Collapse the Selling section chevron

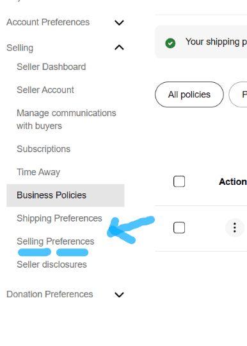pyautogui.click(x=119, y=48)
